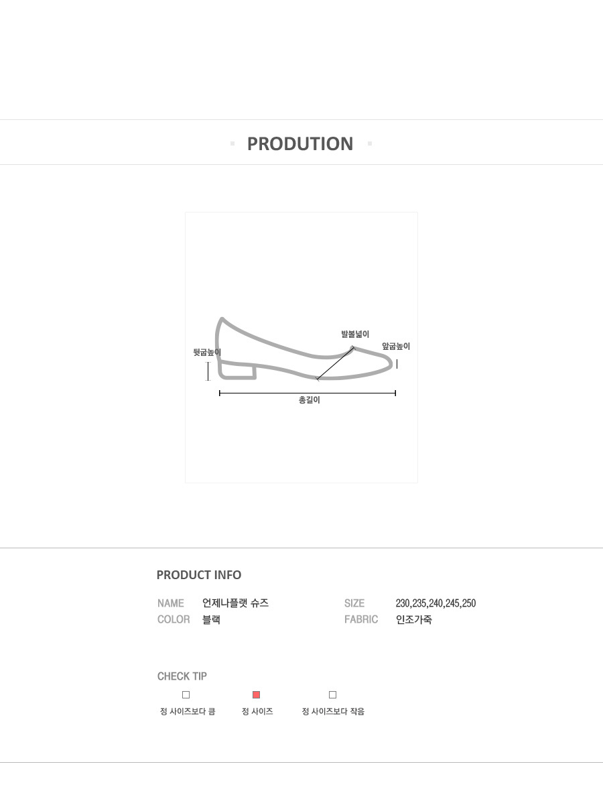Image resolution: width=603 pixels, height=799 pixels.
Task: Click the 총길이 label text
Action: [309, 400]
